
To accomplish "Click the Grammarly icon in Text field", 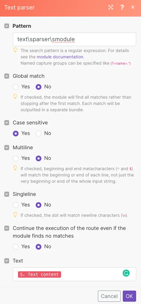I will tap(126, 273).
